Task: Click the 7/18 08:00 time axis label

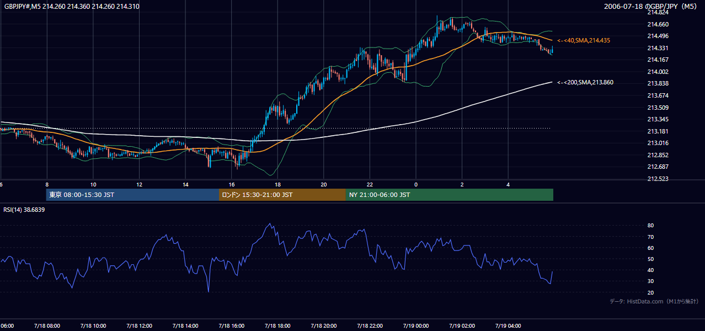Action: tap(46, 325)
